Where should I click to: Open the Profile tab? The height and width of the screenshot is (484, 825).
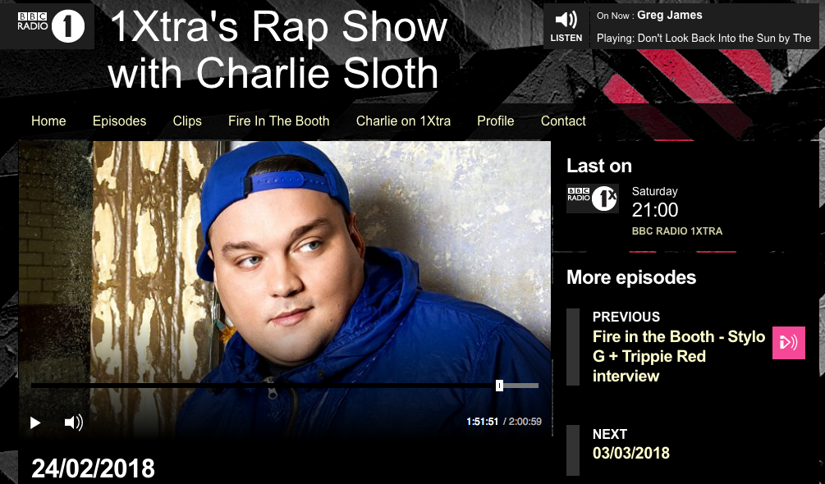click(496, 121)
